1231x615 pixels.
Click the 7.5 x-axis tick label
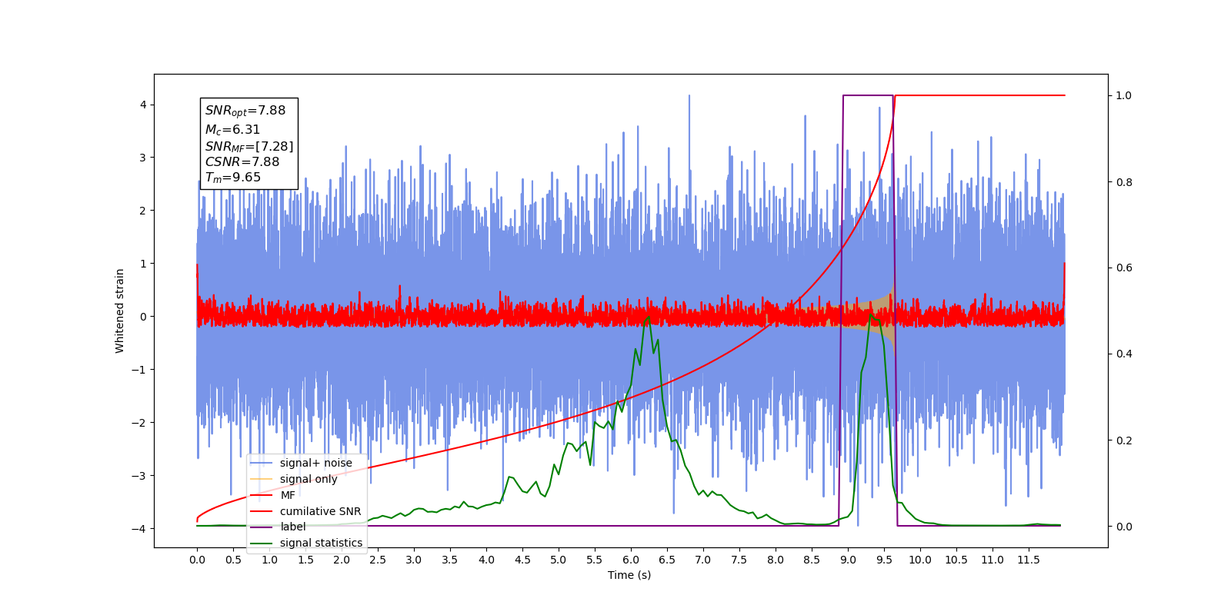(x=739, y=560)
